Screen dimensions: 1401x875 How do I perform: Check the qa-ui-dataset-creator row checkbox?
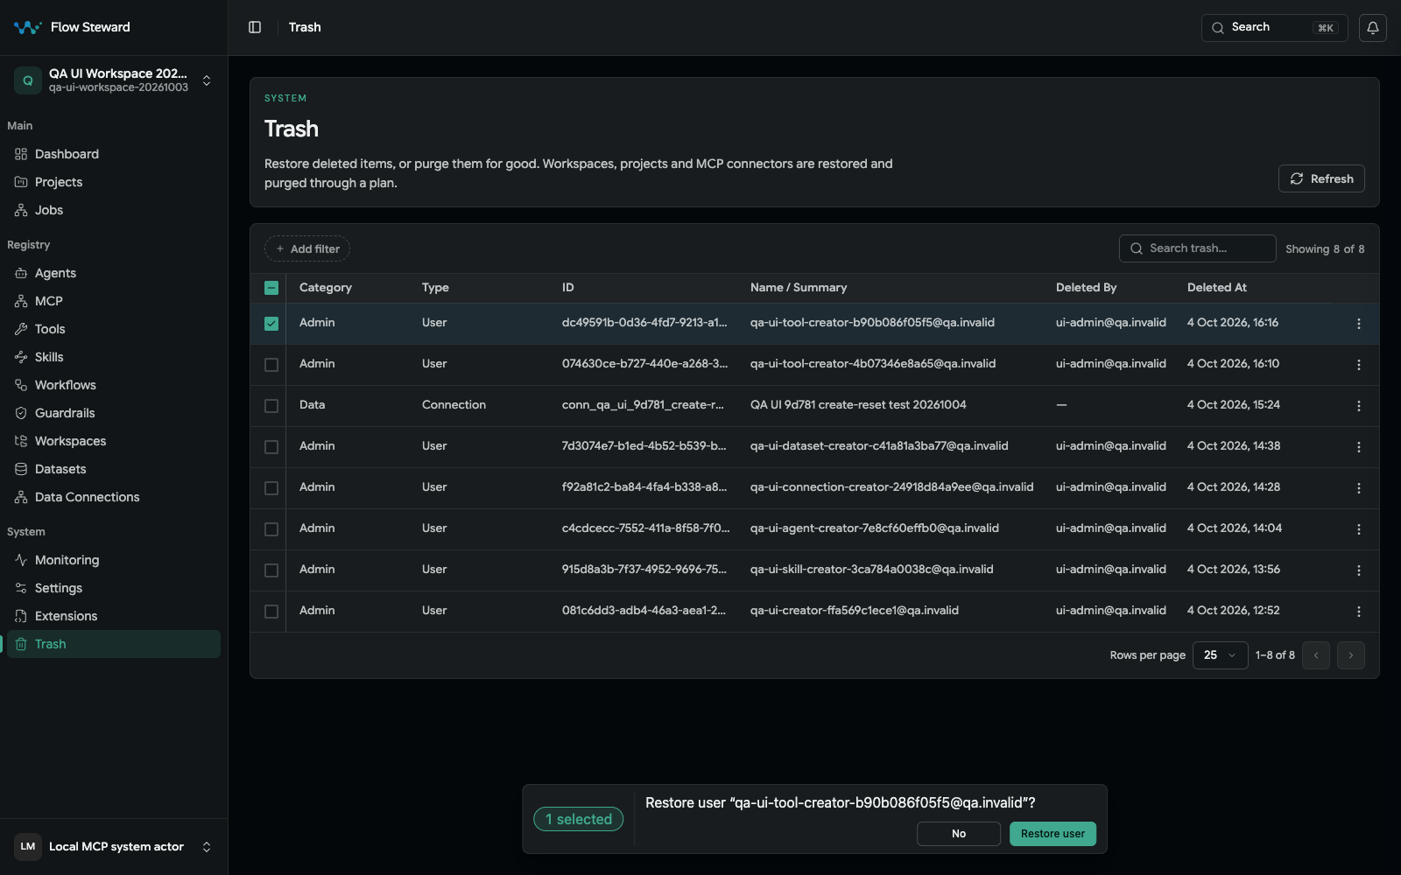pyautogui.click(x=271, y=447)
